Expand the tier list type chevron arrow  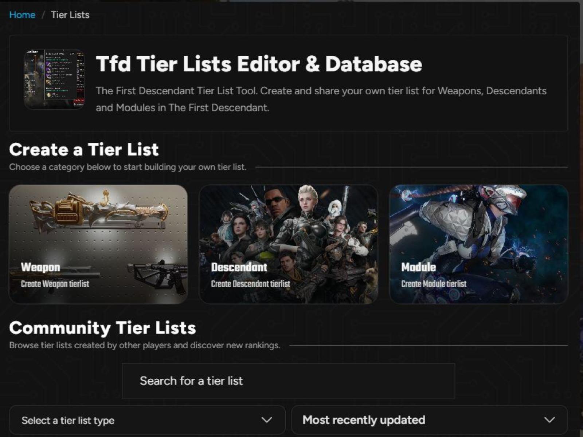267,420
